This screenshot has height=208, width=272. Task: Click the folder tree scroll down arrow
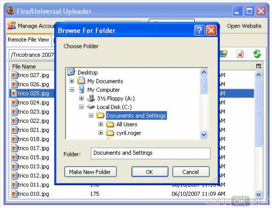click(x=204, y=134)
